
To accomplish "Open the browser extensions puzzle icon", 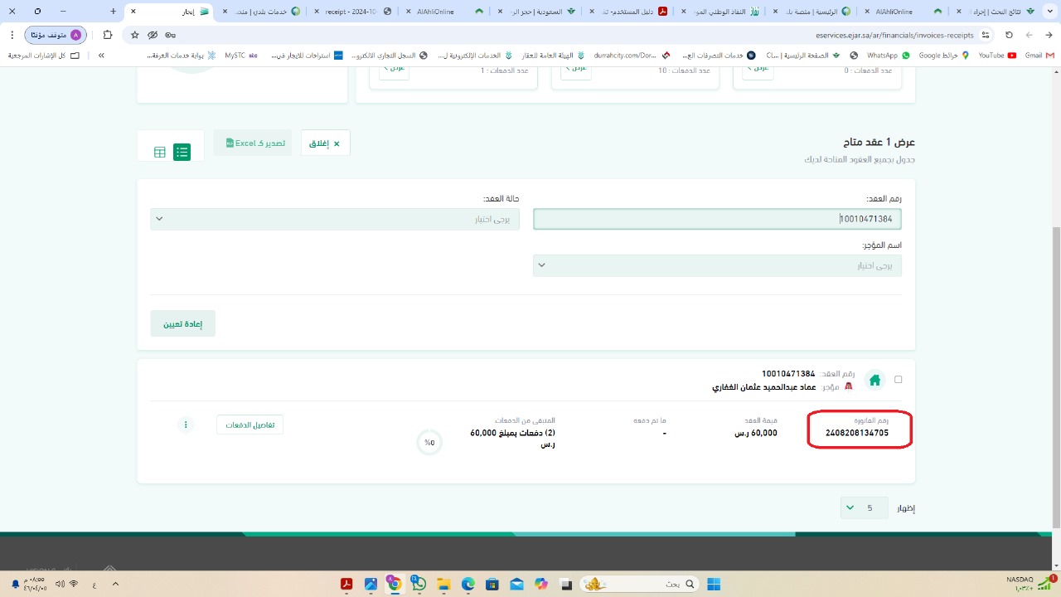I will click(x=108, y=35).
